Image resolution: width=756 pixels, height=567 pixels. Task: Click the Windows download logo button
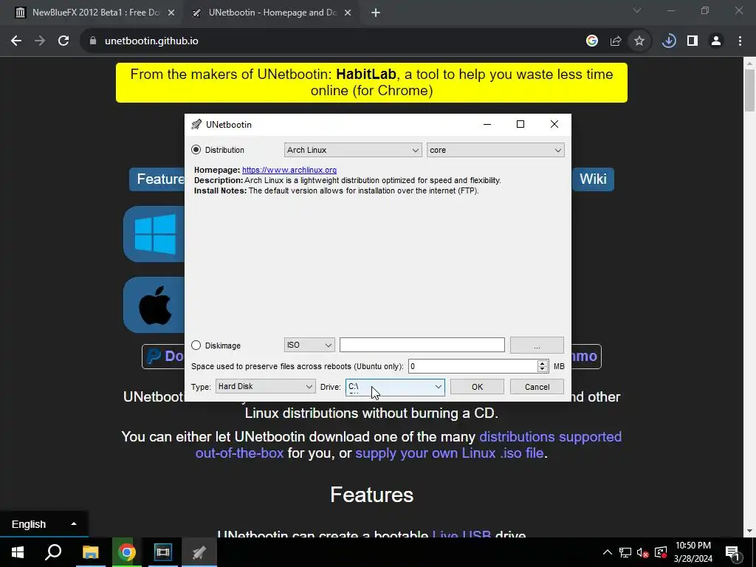154,234
